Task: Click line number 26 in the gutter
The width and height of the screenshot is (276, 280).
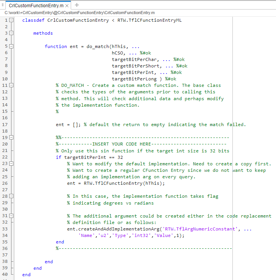Action: point(5,183)
